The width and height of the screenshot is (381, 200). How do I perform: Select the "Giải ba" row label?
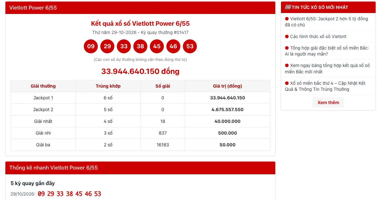[x=43, y=145]
